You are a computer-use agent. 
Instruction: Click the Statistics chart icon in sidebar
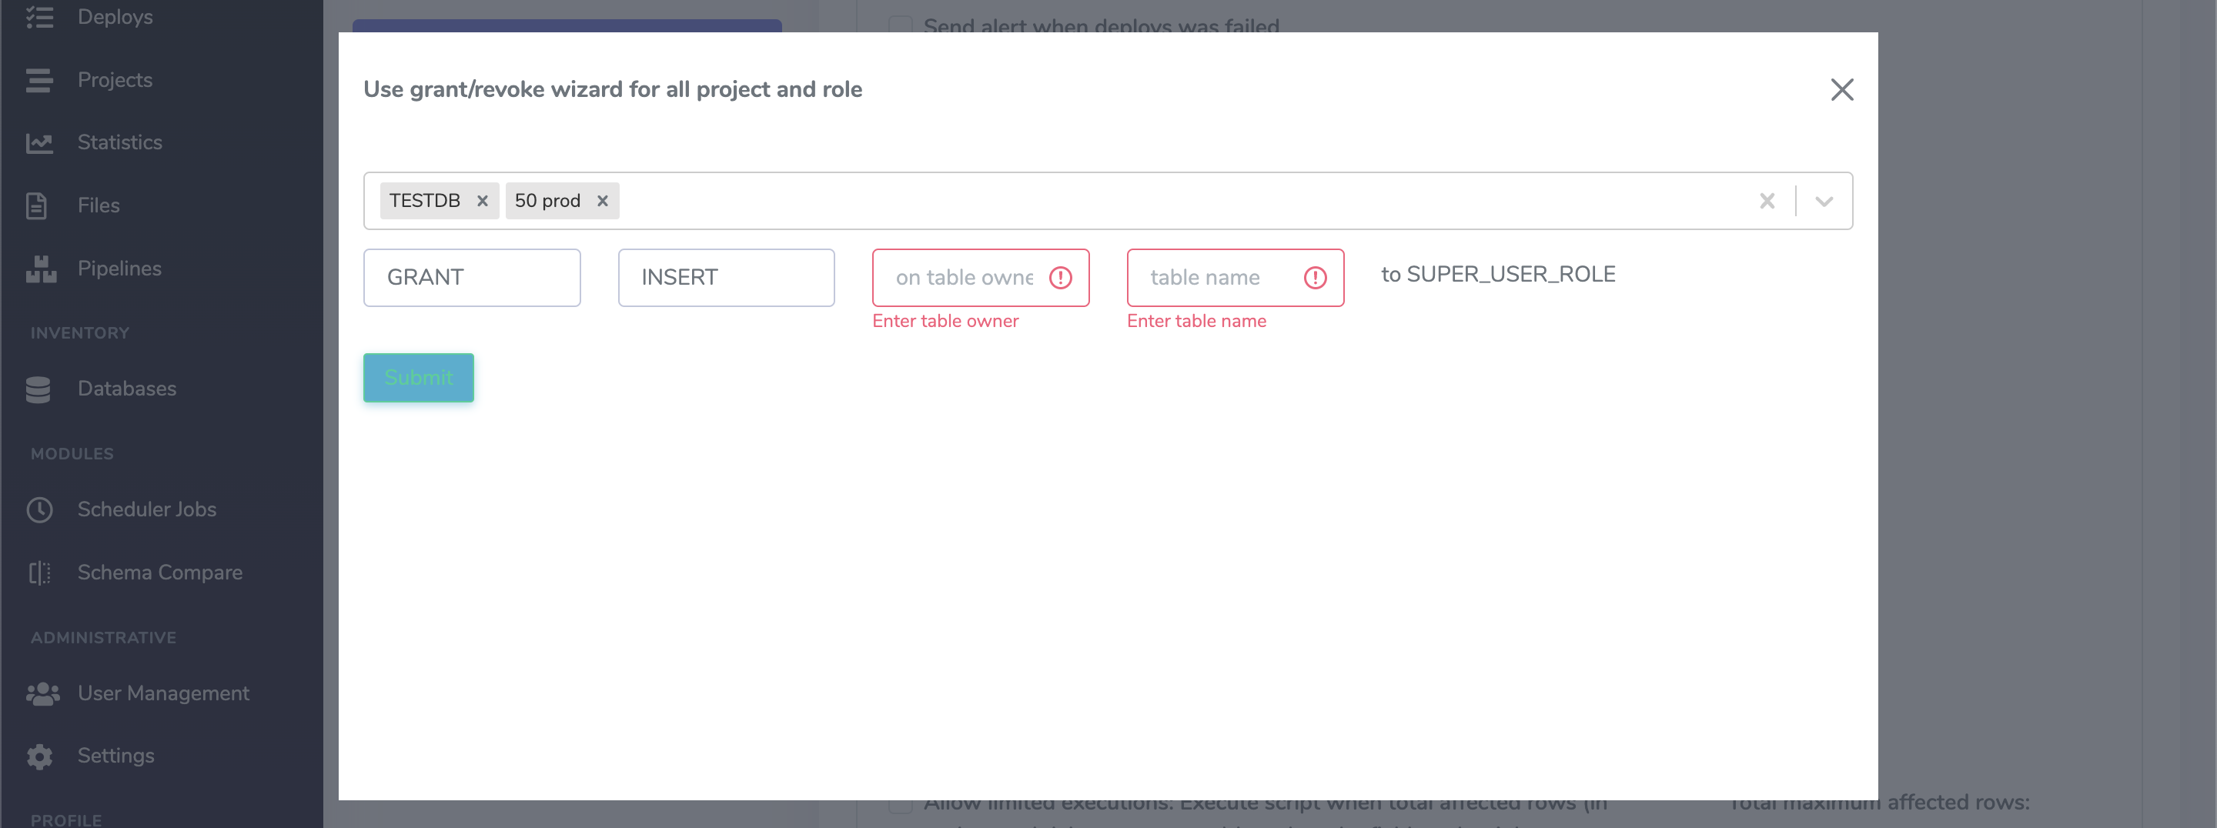[x=38, y=143]
